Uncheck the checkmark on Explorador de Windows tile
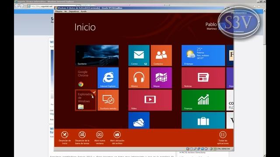 click(x=94, y=92)
